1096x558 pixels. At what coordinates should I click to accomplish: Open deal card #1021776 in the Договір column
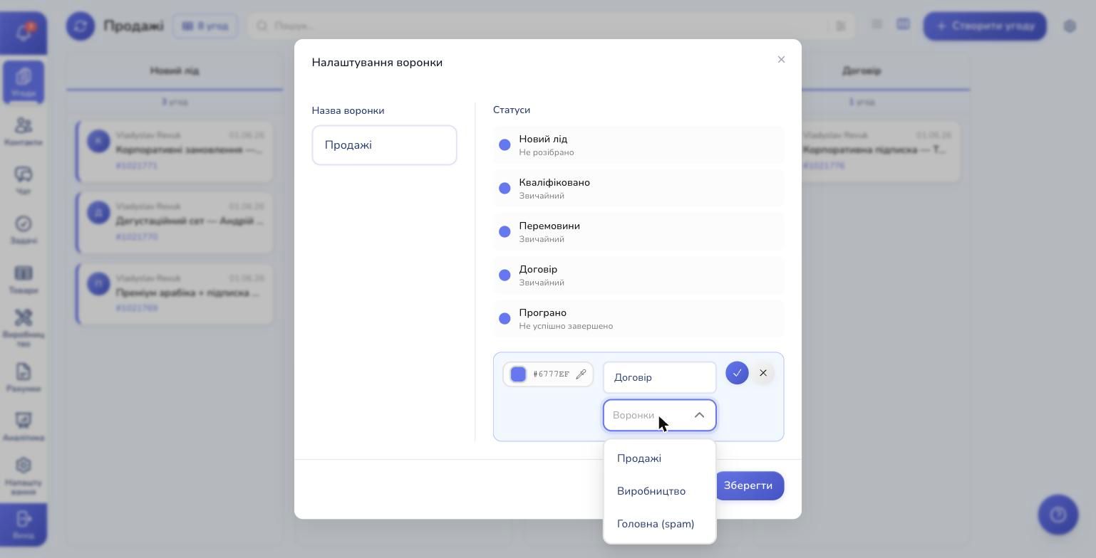point(881,151)
